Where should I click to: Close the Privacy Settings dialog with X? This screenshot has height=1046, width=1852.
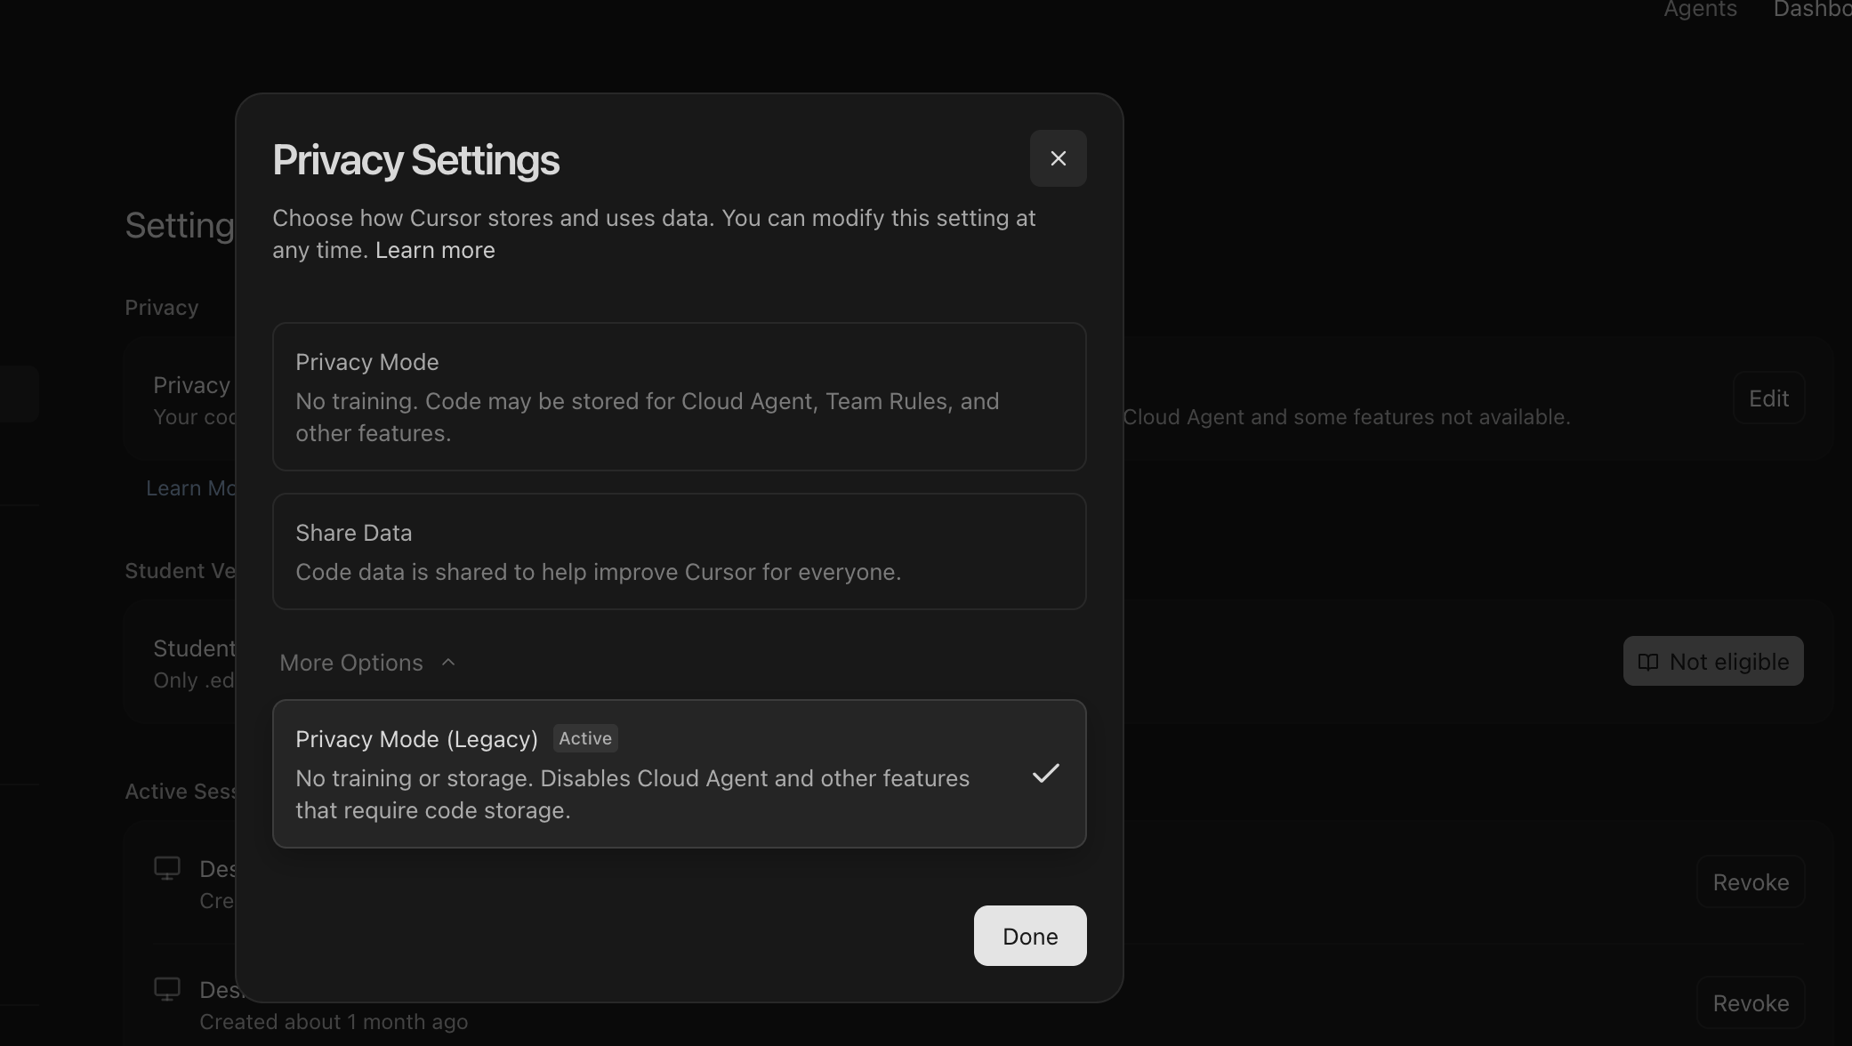(x=1058, y=158)
